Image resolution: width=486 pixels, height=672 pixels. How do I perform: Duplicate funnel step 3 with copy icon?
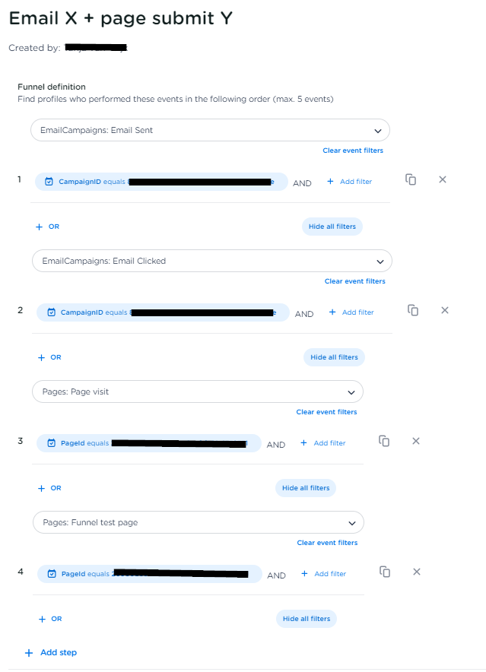[385, 441]
